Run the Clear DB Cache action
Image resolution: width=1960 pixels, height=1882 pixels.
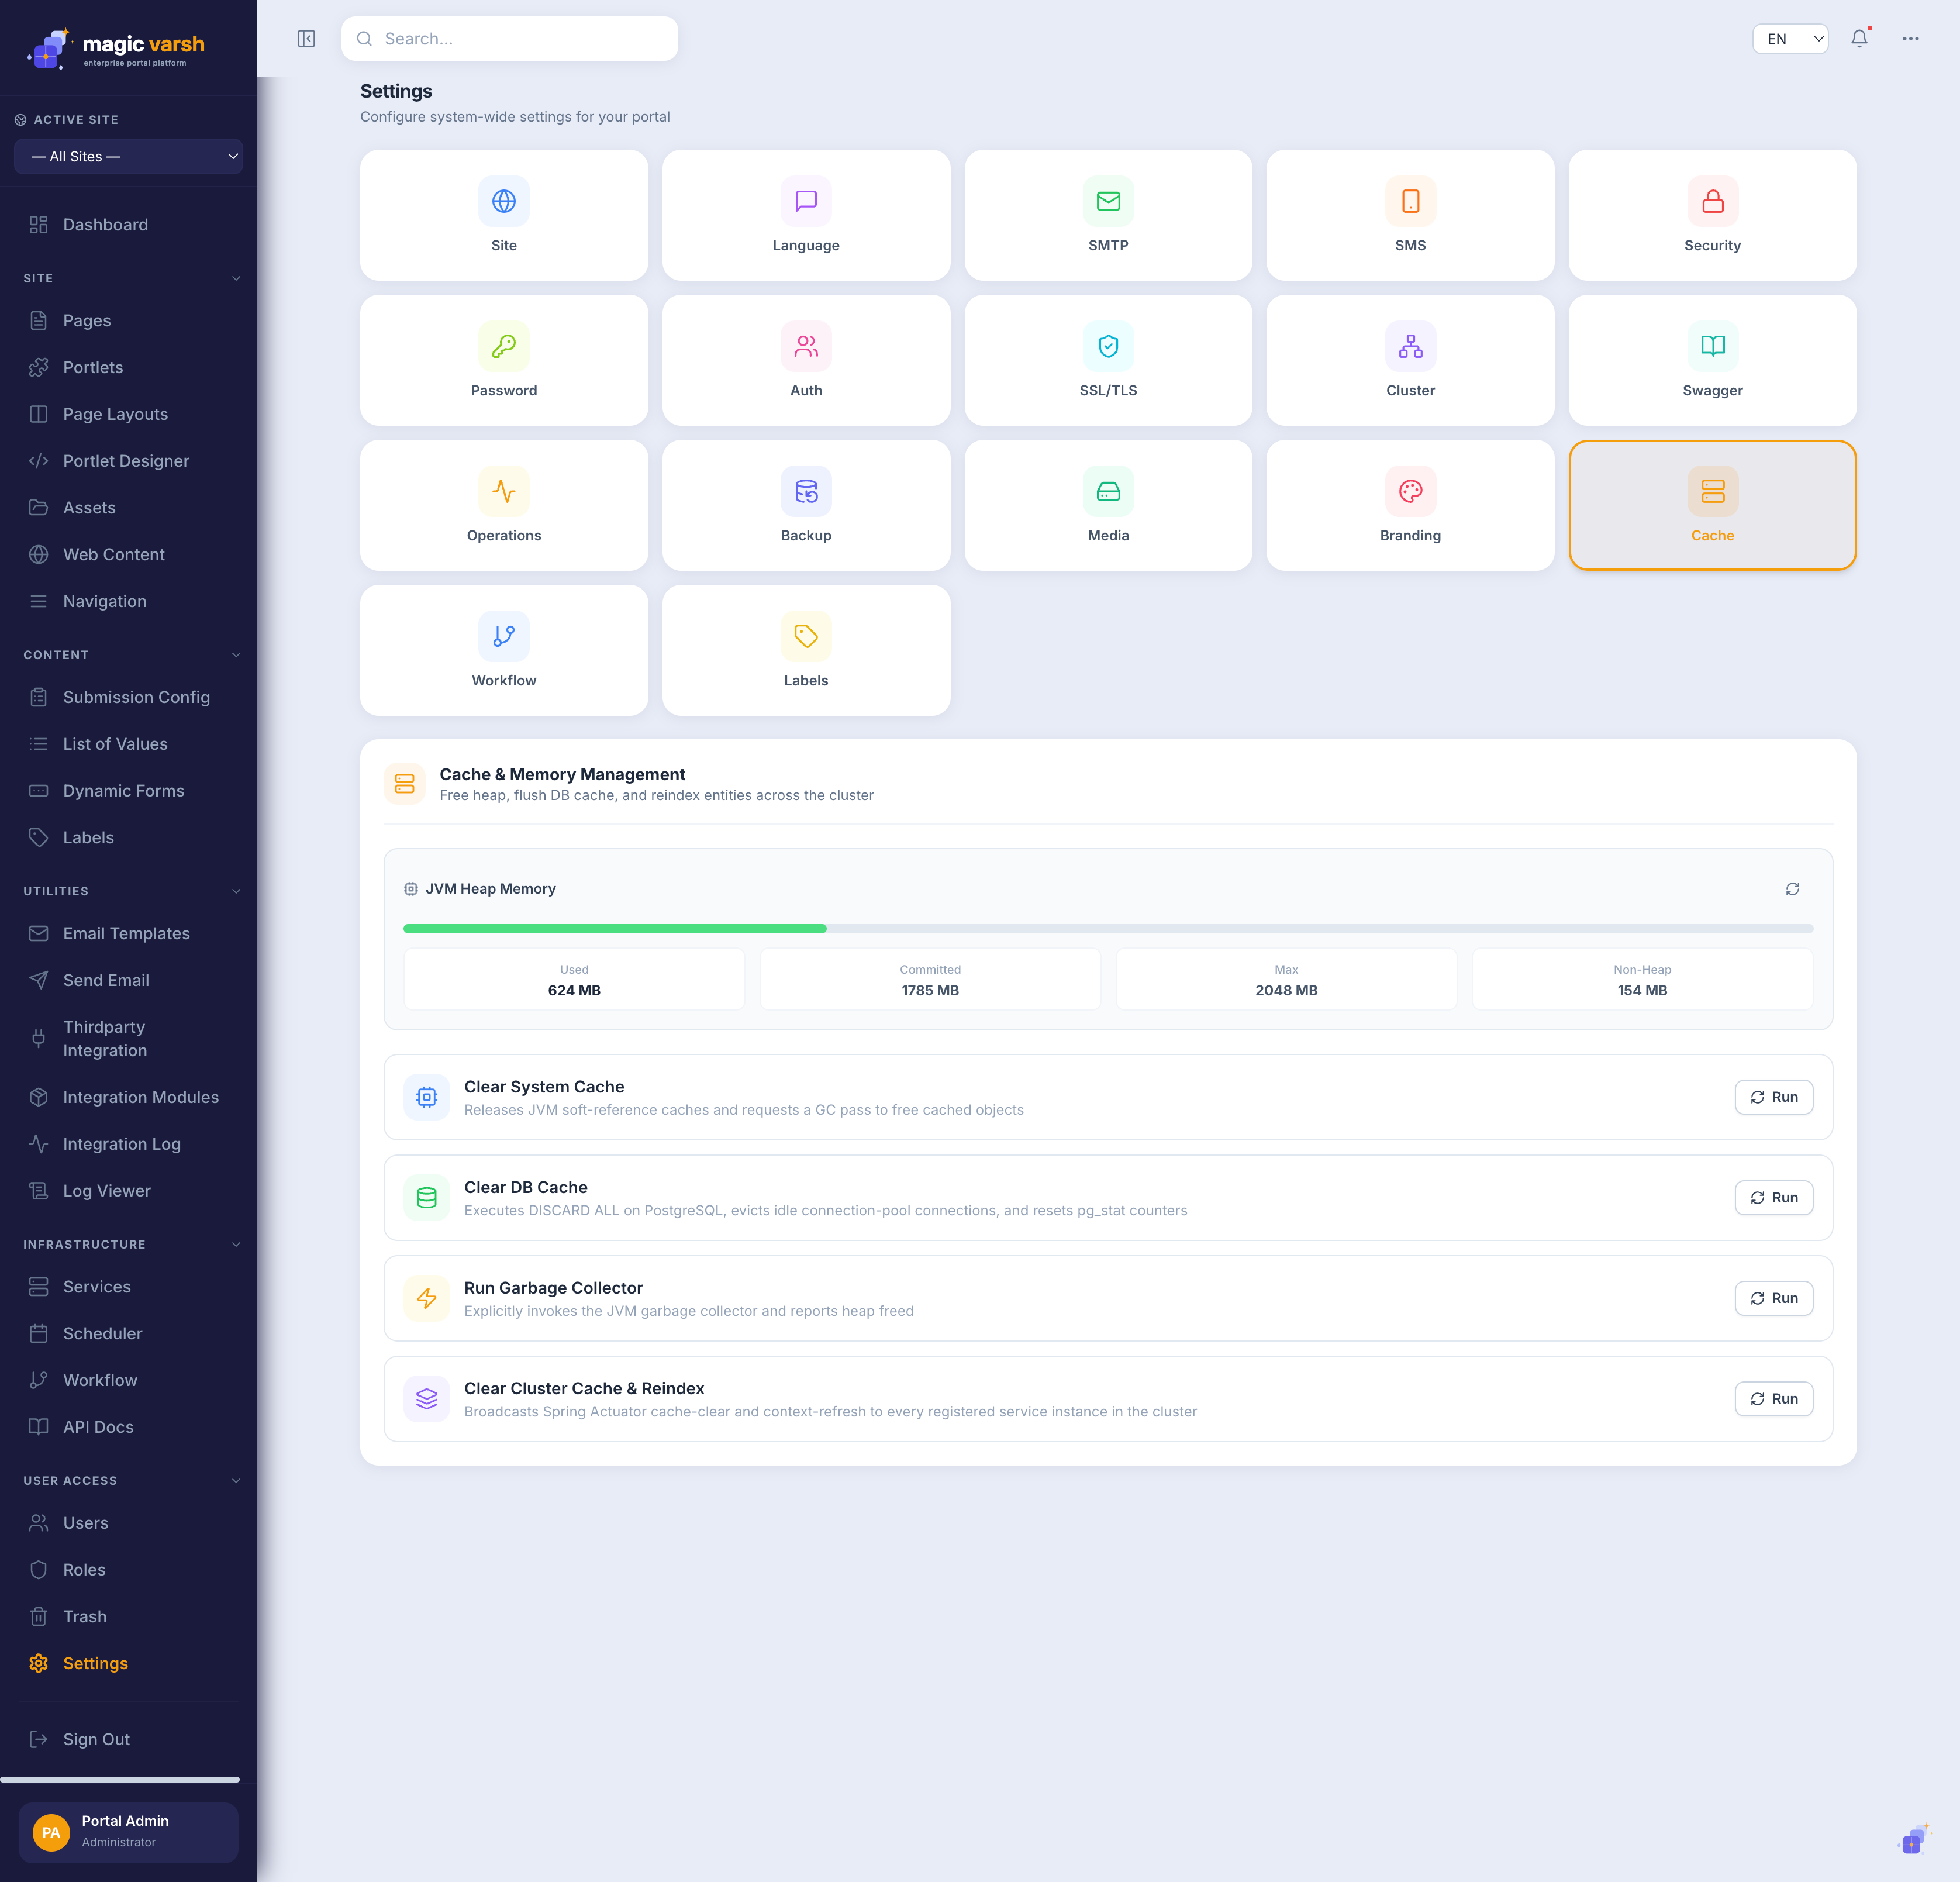(x=1773, y=1198)
